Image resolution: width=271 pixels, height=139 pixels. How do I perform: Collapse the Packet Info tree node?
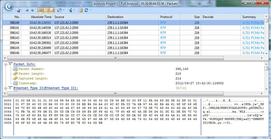[5, 64]
